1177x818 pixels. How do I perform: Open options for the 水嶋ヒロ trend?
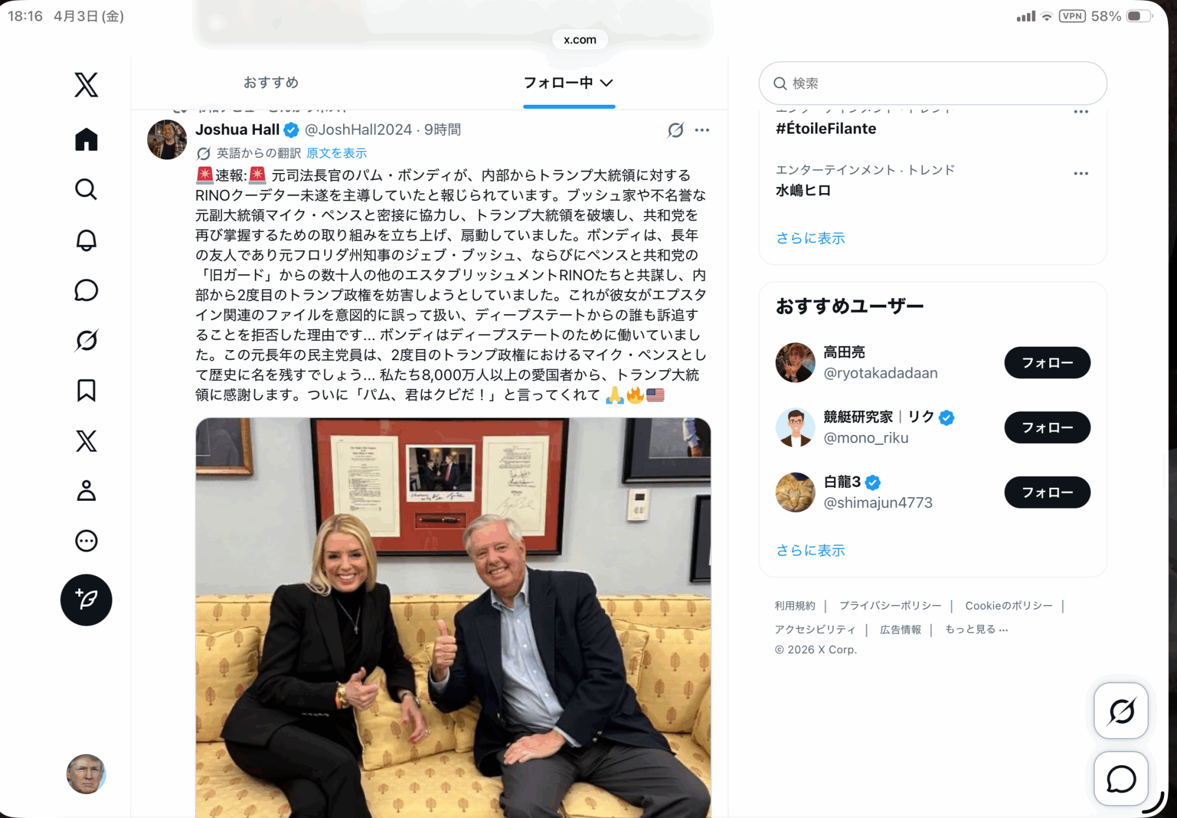point(1080,174)
